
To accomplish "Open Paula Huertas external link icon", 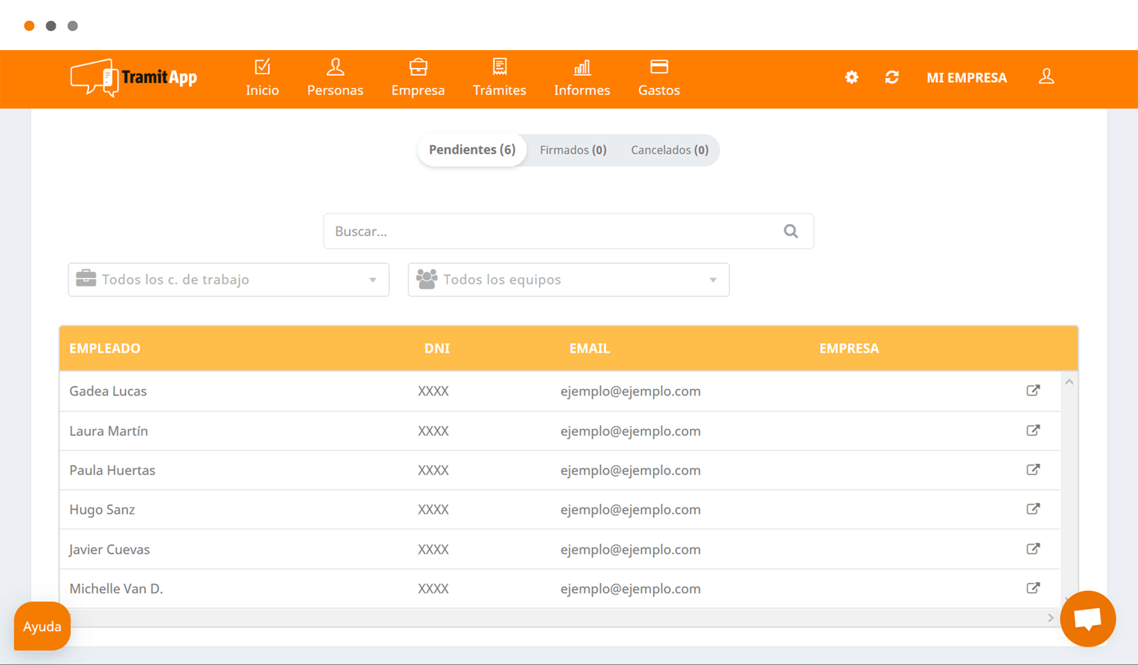I will click(x=1033, y=470).
